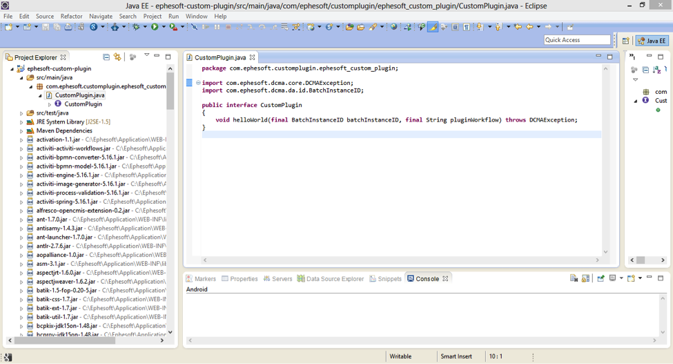Expand the CustomPlugin interface node
This screenshot has width=673, height=364.
click(x=50, y=104)
